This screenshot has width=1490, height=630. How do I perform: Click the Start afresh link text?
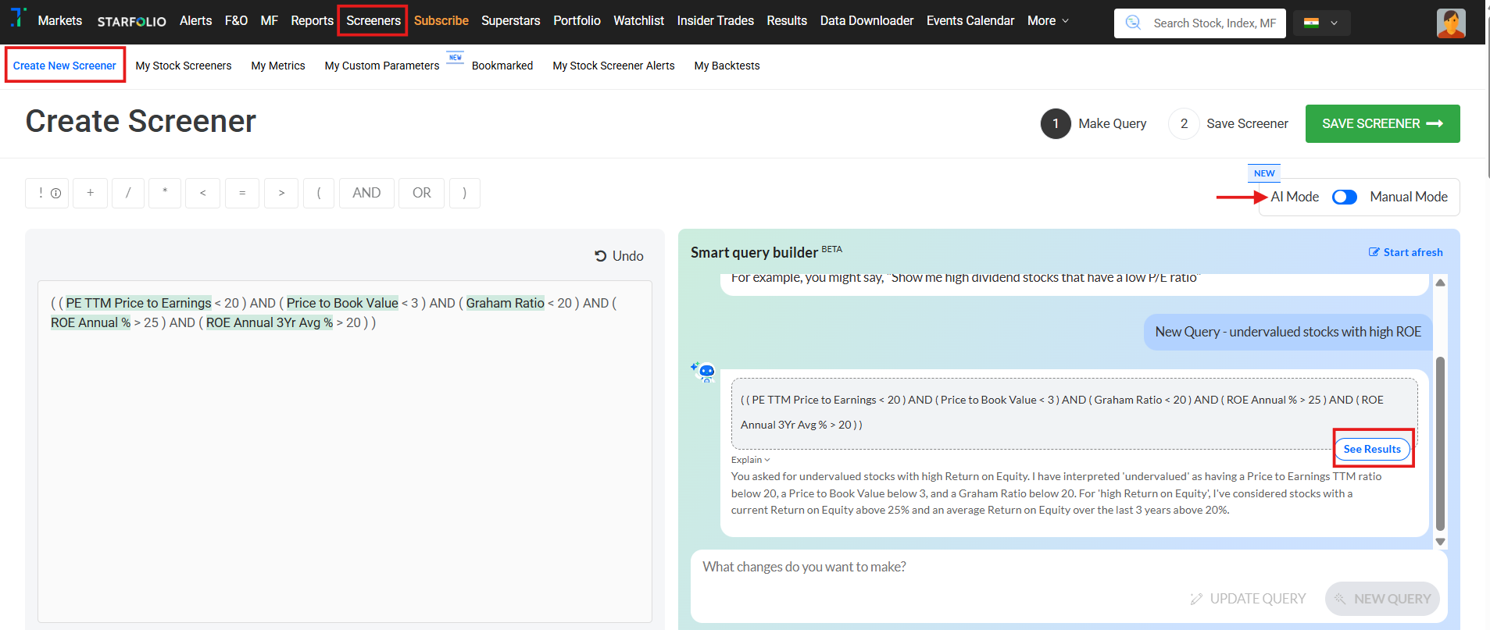tap(1413, 252)
